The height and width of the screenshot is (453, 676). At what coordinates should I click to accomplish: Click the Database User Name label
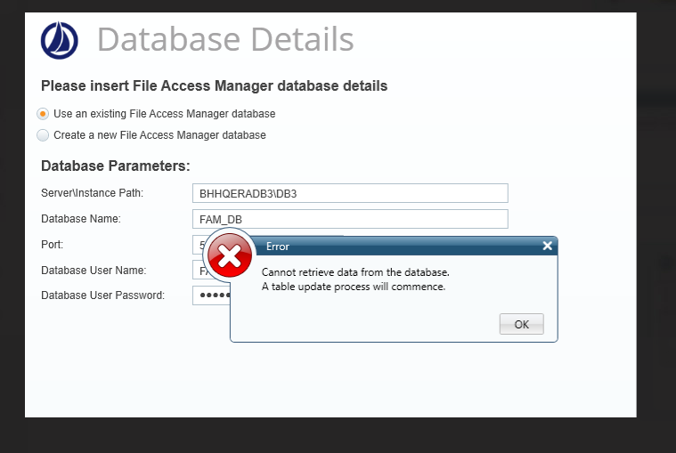[94, 270]
